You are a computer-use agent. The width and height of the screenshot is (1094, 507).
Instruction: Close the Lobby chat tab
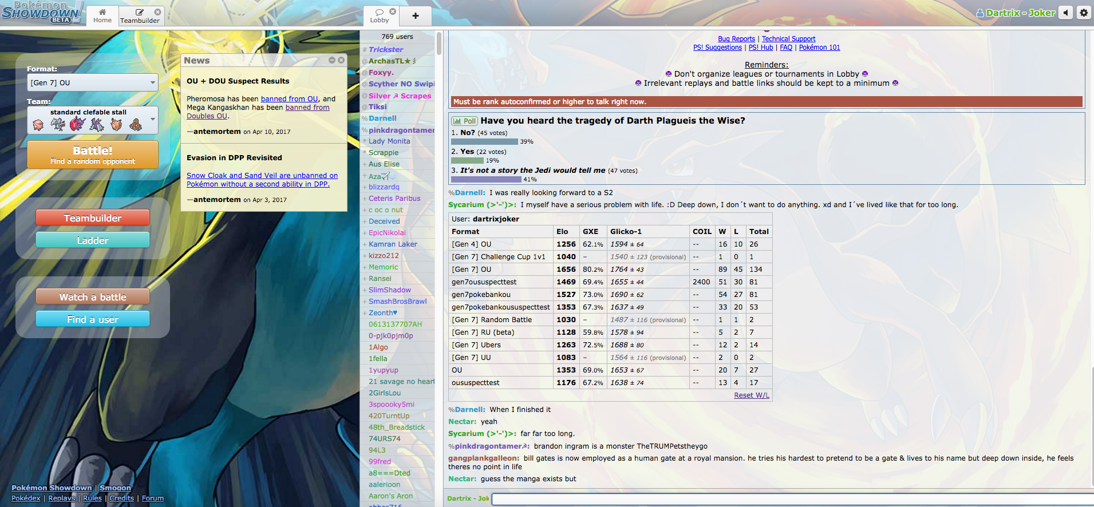pos(393,11)
